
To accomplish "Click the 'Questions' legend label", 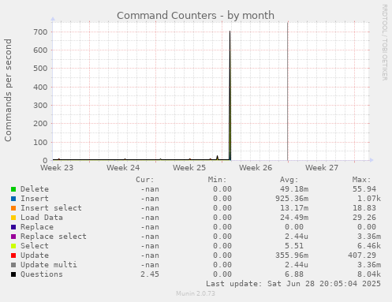I will (42, 274).
